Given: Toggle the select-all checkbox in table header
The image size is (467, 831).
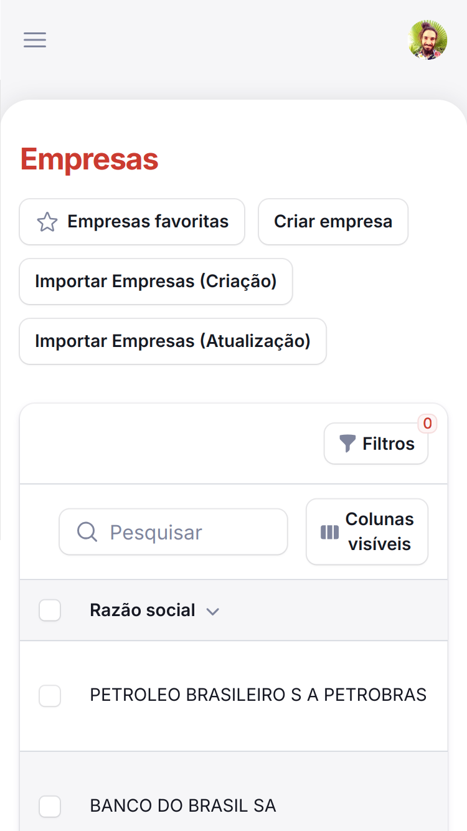Looking at the screenshot, I should click(x=50, y=610).
